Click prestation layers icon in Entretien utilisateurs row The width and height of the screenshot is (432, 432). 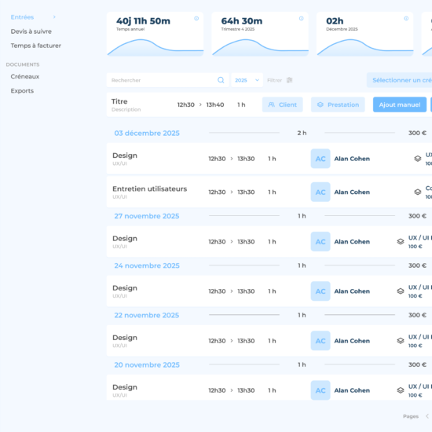418,192
